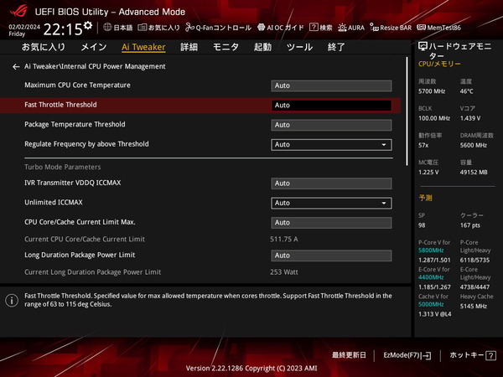Click the 5145 MHz Heavy Cache value
Viewport: 503px width, 377px height.
pyautogui.click(x=474, y=306)
